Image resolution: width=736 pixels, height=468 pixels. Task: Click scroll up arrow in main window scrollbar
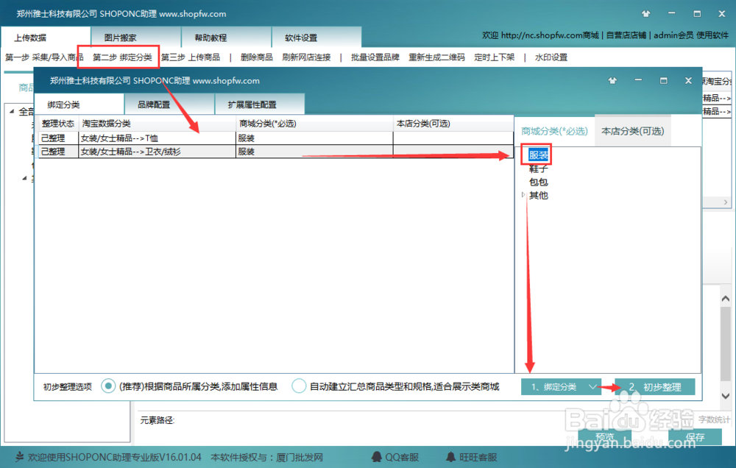tap(726, 299)
